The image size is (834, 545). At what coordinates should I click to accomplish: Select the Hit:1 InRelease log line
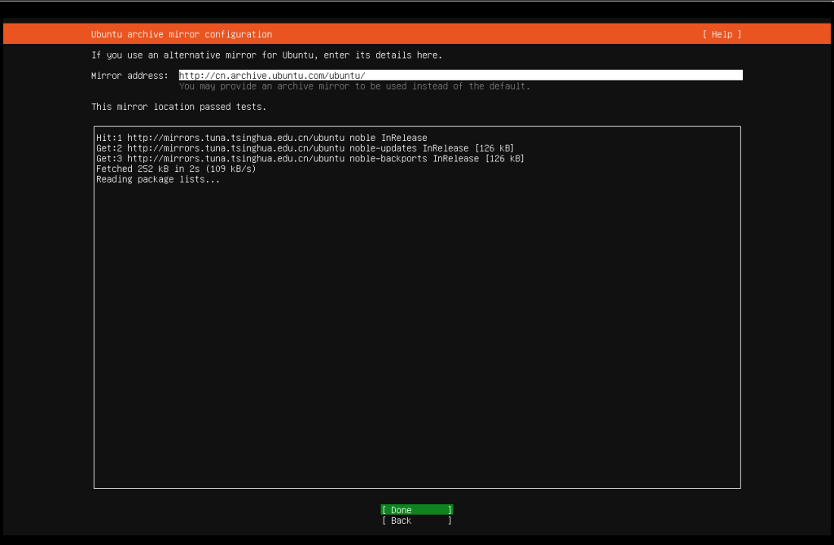261,137
